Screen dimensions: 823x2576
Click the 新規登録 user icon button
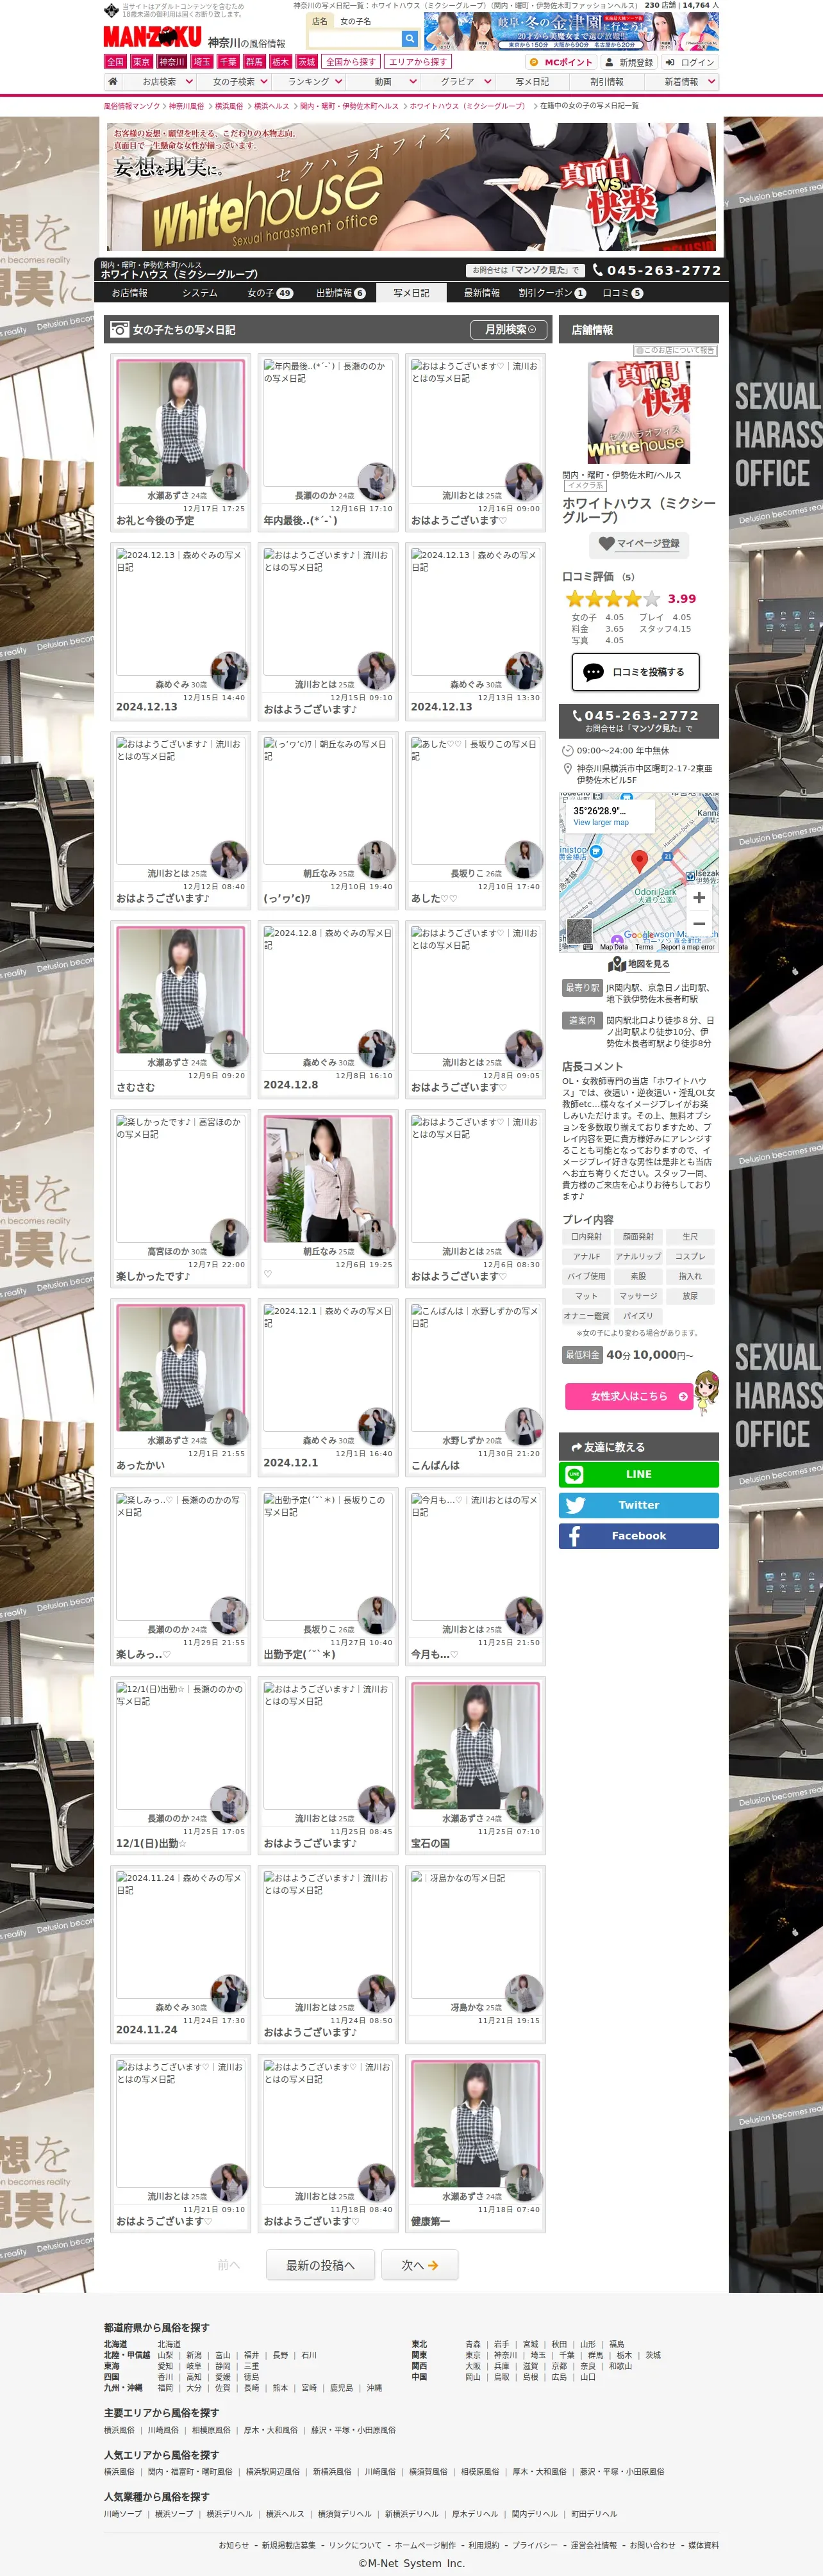[629, 62]
